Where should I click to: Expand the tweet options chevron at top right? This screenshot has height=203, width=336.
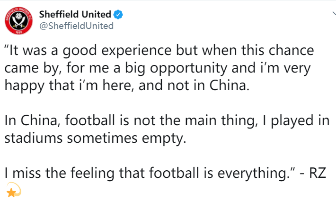pyautogui.click(x=334, y=13)
